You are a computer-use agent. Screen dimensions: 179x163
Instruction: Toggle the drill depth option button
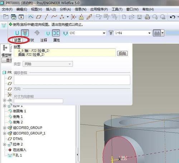(x=157, y=33)
